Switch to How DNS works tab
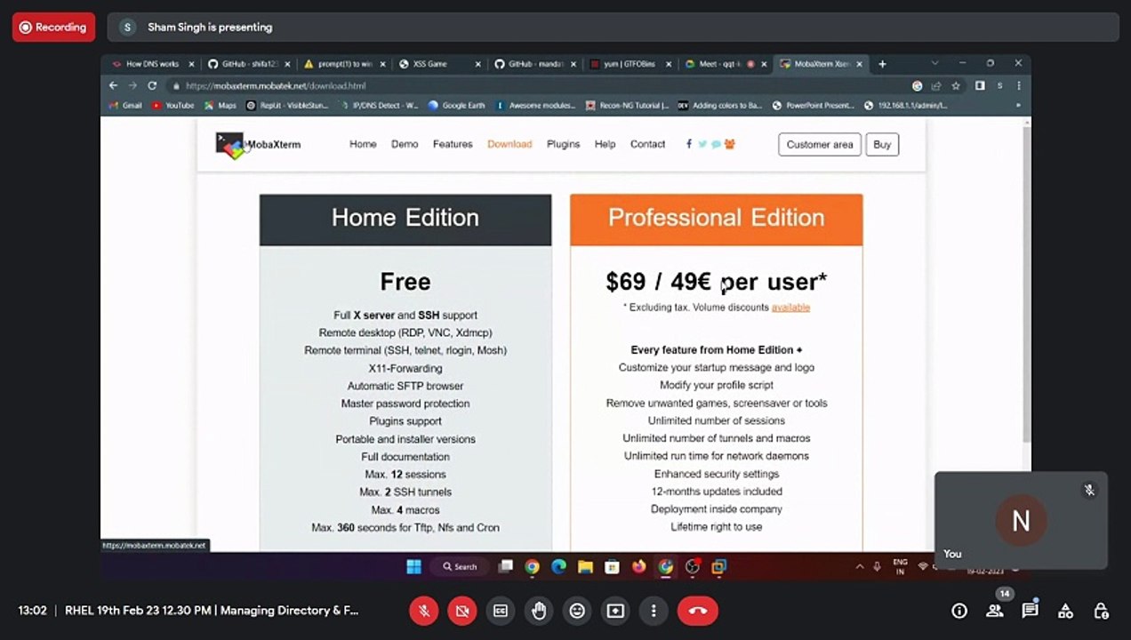The width and height of the screenshot is (1131, 640). [151, 64]
